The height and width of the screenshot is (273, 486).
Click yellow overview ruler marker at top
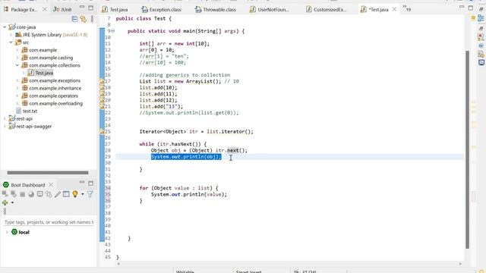pos(473,18)
